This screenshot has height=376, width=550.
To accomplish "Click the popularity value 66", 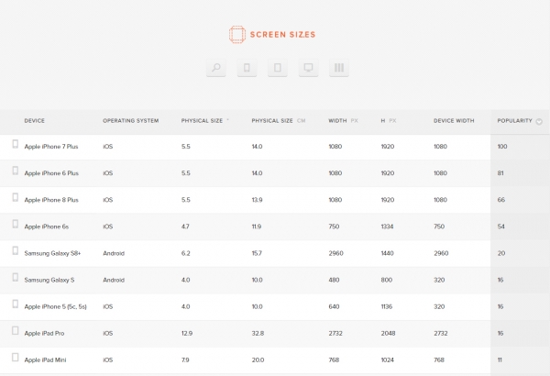I will [501, 200].
